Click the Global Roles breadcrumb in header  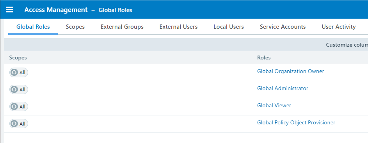115,10
